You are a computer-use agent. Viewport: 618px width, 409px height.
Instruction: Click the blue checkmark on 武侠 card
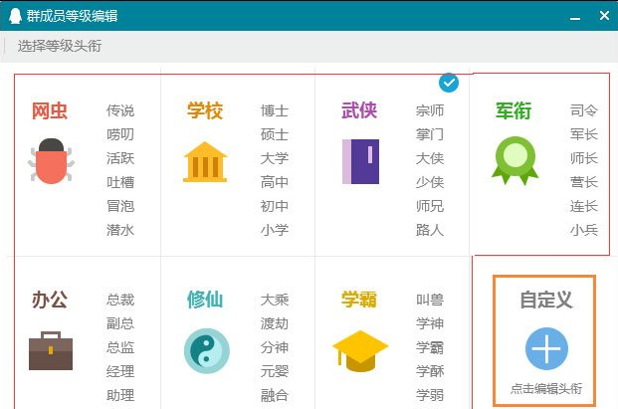pos(449,83)
